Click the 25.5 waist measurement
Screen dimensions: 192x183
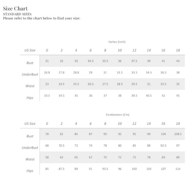point(76,84)
